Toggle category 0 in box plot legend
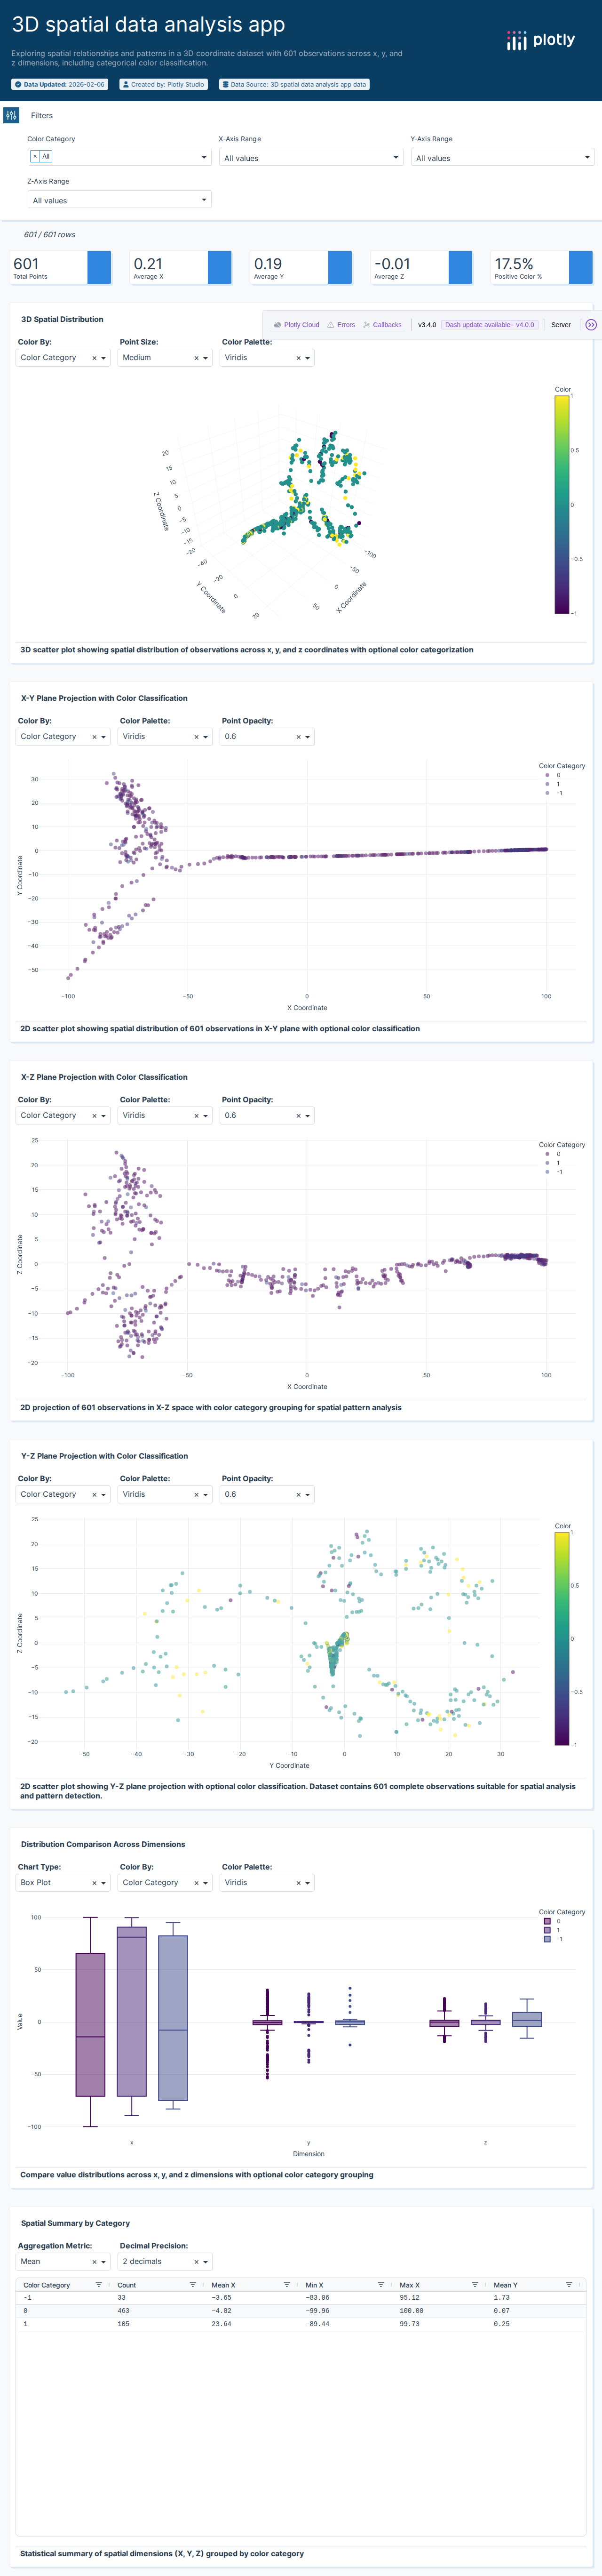 click(552, 1921)
